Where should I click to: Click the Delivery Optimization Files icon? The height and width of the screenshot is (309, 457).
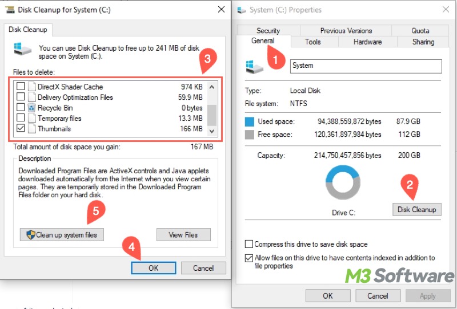pyautogui.click(x=32, y=97)
